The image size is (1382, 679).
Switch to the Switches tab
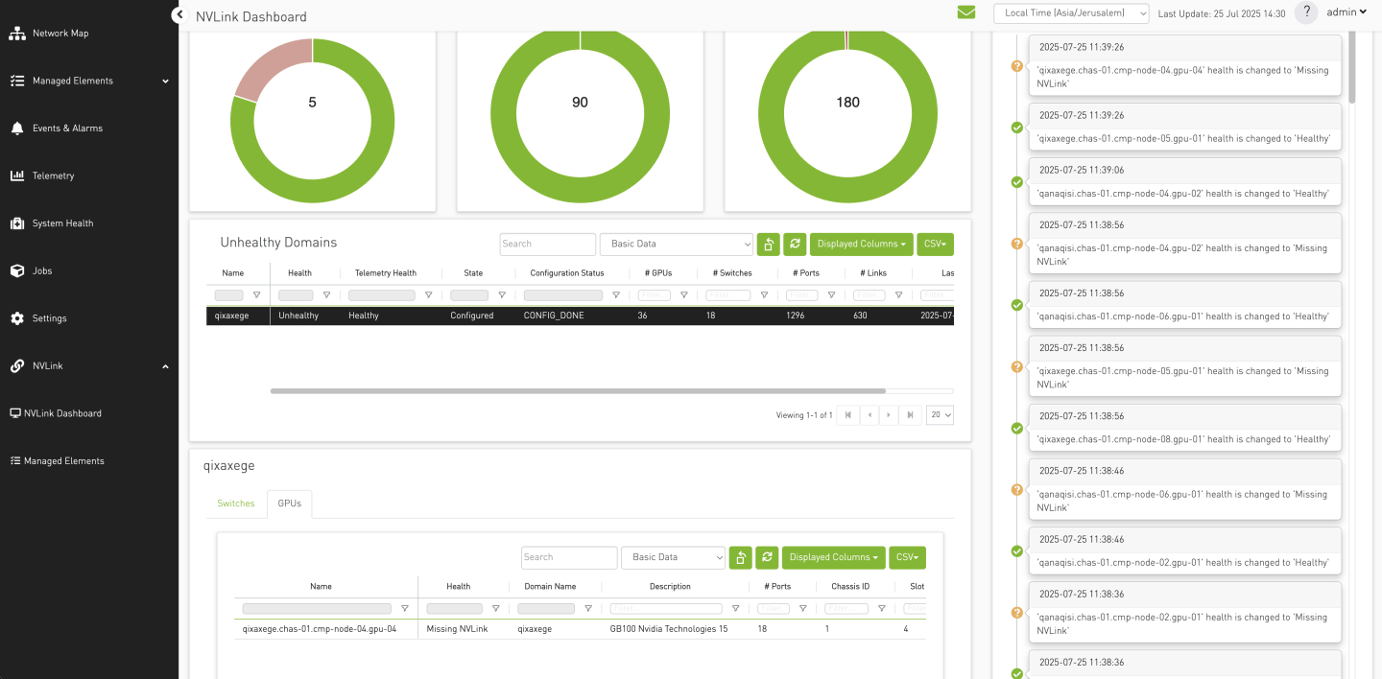point(235,503)
